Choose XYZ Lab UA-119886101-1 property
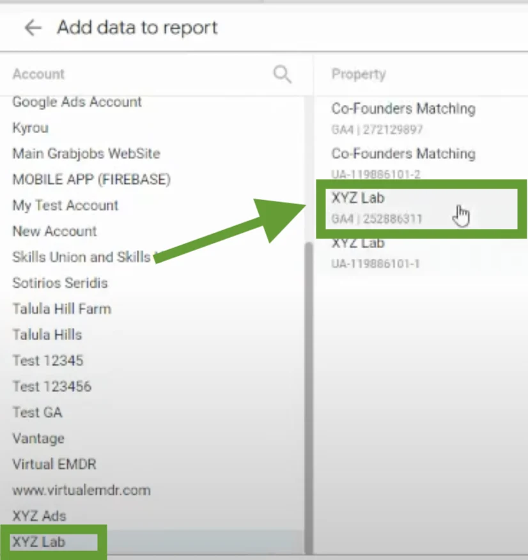The width and height of the screenshot is (528, 560). point(376,254)
